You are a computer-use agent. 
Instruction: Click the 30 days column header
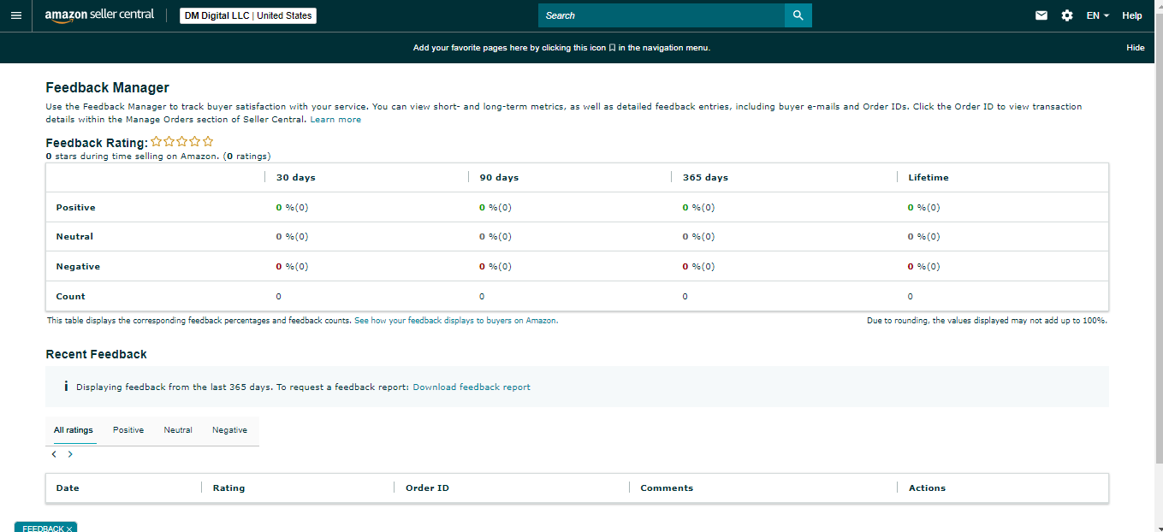click(295, 178)
